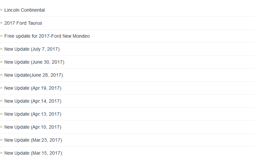Open Free update for 2017-Ford New Mondeo

47,36
